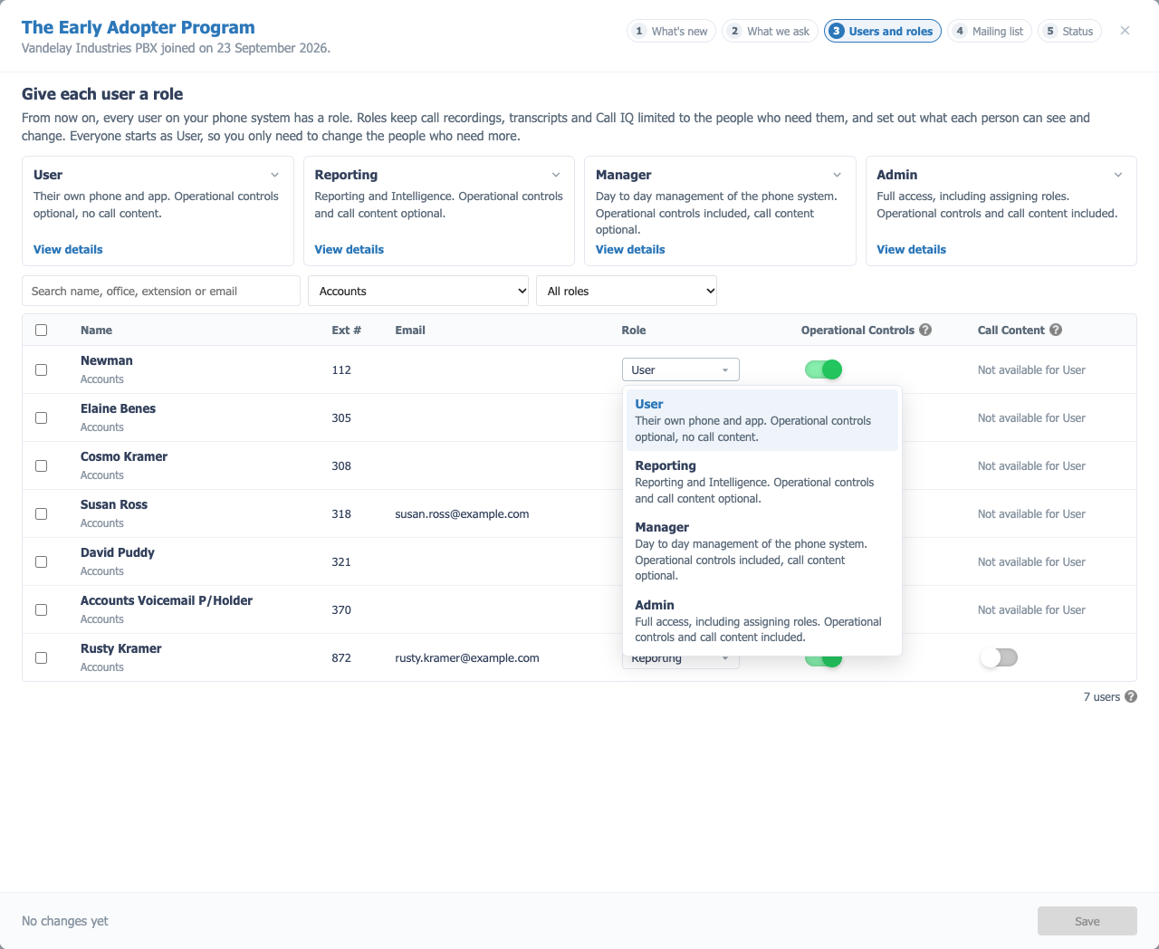Open the What we ask step

tap(770, 31)
